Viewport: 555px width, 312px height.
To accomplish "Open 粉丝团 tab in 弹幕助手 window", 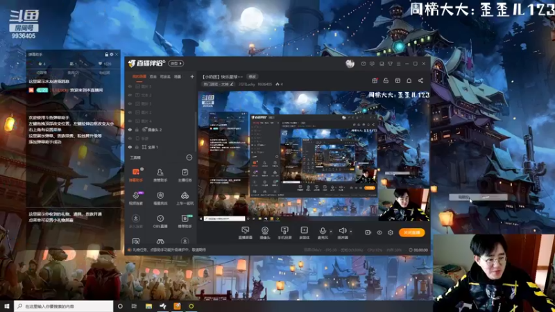I will coord(105,73).
